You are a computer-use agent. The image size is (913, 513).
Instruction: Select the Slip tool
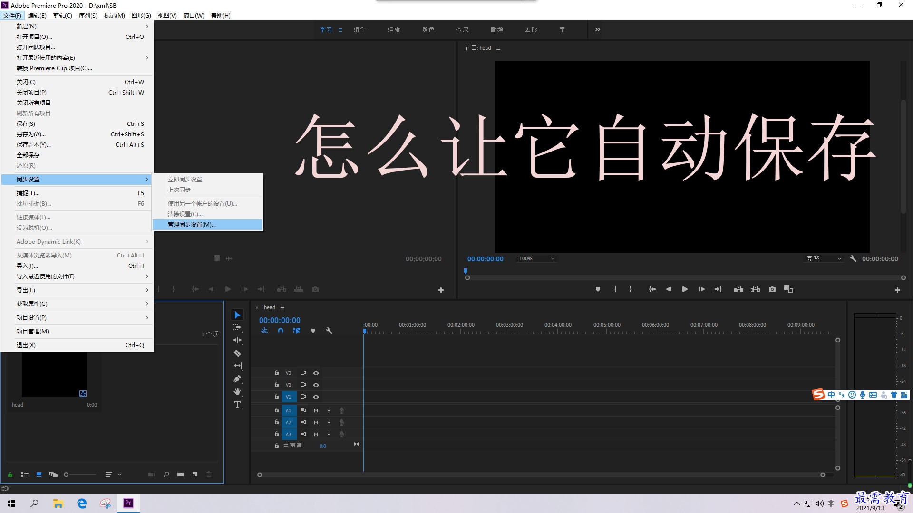click(x=237, y=366)
